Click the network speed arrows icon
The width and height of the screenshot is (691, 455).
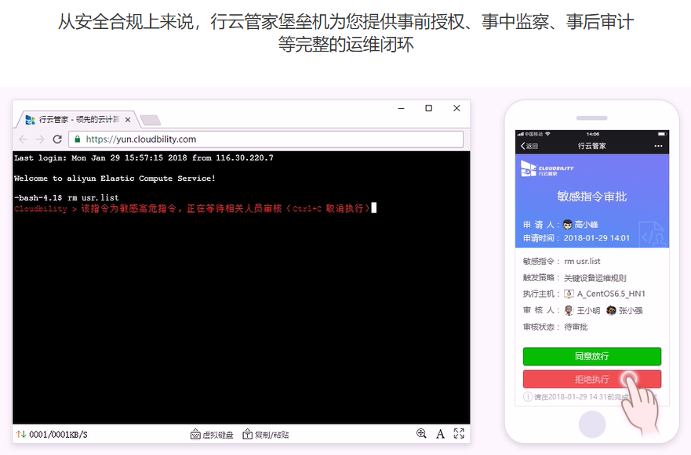[x=20, y=435]
